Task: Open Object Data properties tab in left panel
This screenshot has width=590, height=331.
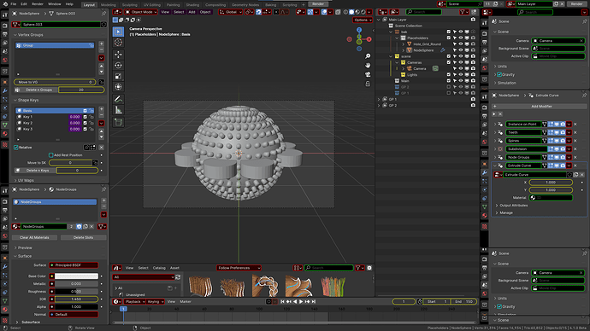Action: [5, 125]
